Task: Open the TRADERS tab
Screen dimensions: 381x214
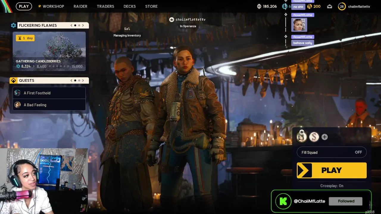Action: (105, 6)
